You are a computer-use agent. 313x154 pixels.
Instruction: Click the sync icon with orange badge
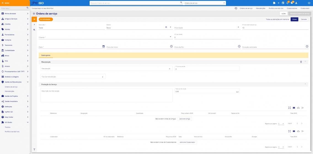click(287, 3)
